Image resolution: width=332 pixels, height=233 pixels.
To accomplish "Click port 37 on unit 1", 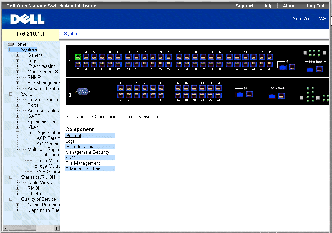I will tap(229, 57).
